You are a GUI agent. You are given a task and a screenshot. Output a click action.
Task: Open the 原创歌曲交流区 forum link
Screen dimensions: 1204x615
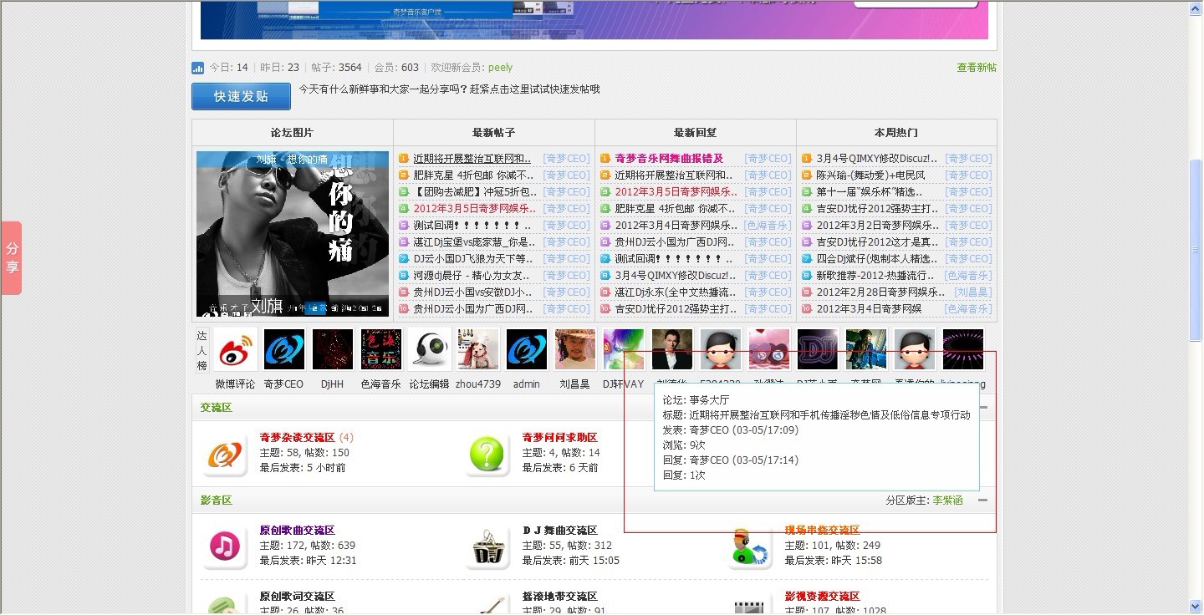[x=298, y=531]
